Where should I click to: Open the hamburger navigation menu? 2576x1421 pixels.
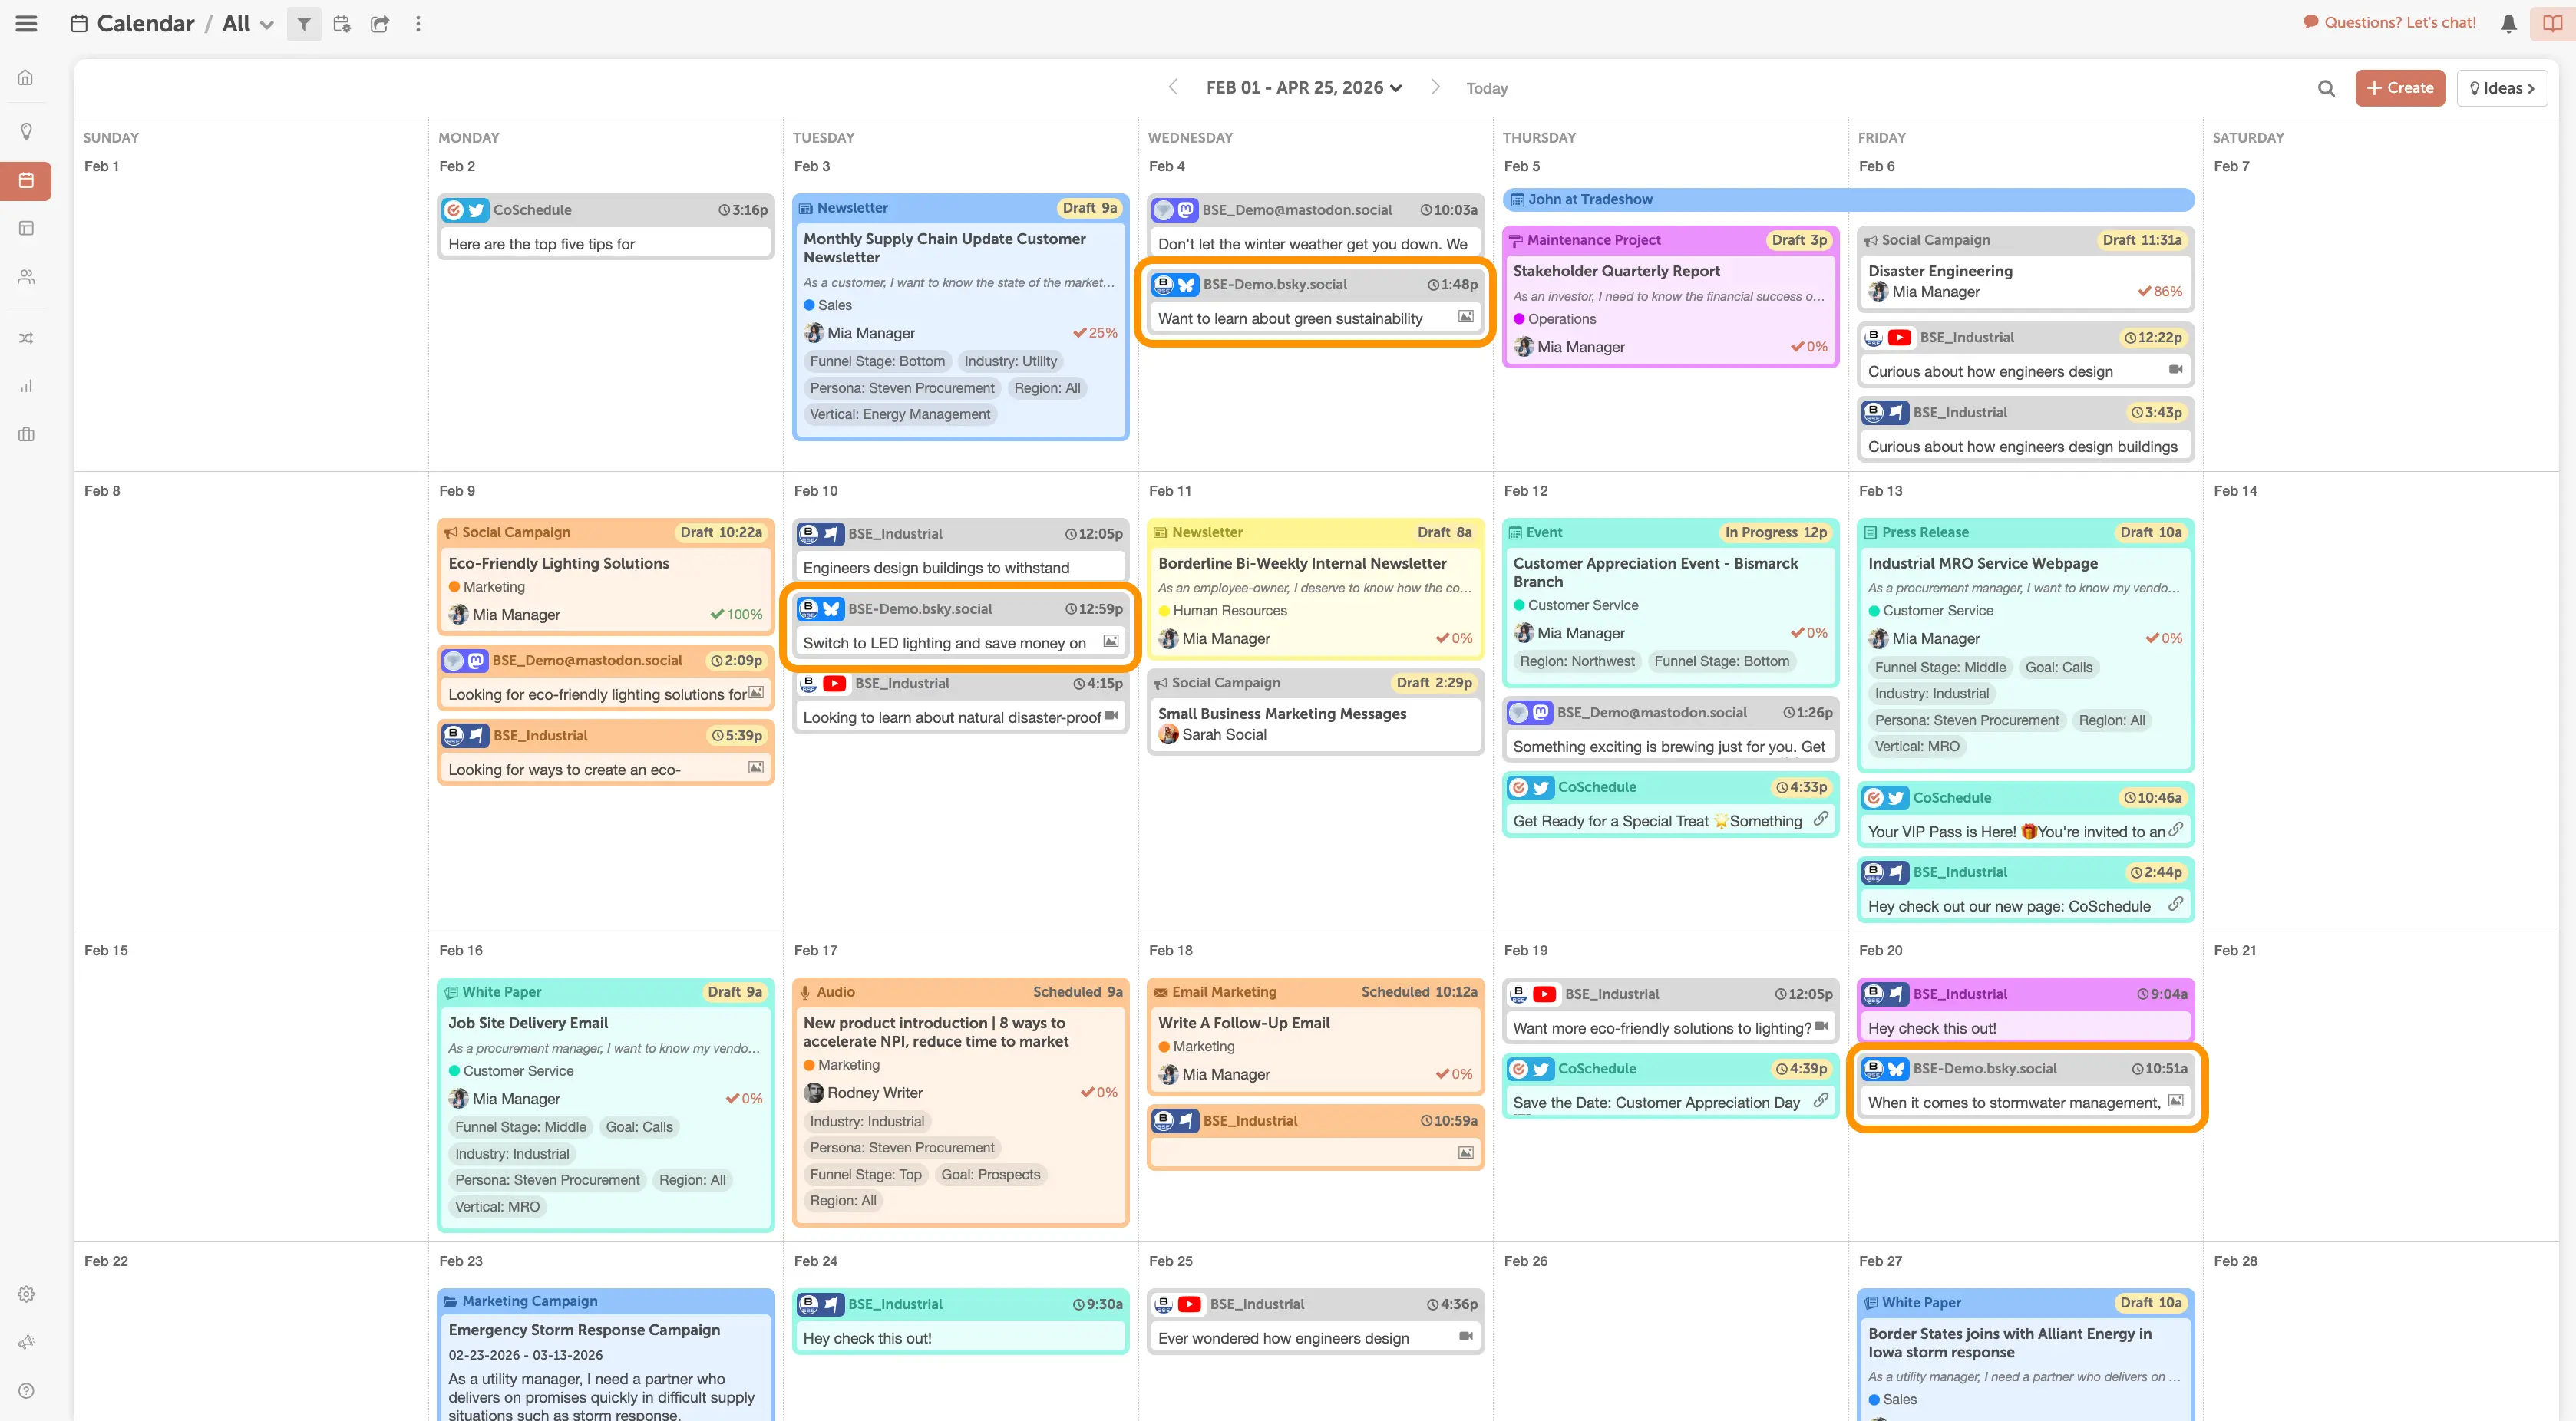26,23
